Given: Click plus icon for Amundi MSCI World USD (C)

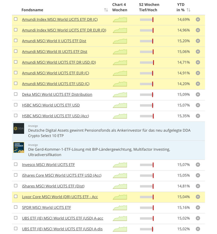Looking at the screenshot, I should [x=198, y=84].
